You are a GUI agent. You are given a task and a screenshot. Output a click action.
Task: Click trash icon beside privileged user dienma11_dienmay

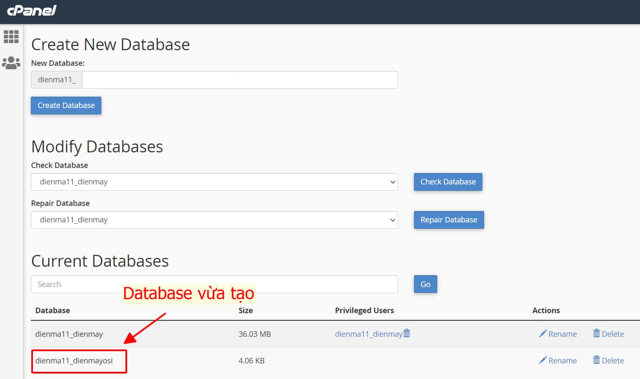pyautogui.click(x=406, y=333)
